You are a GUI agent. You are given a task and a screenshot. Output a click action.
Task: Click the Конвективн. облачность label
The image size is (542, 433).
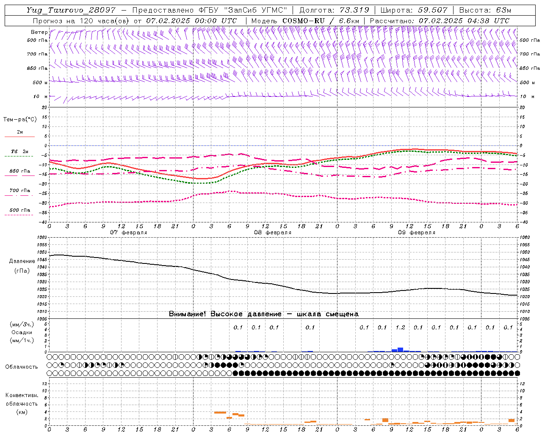(22, 400)
